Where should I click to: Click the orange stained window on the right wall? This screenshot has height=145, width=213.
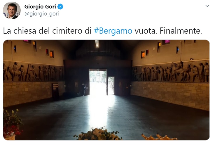point(143,55)
